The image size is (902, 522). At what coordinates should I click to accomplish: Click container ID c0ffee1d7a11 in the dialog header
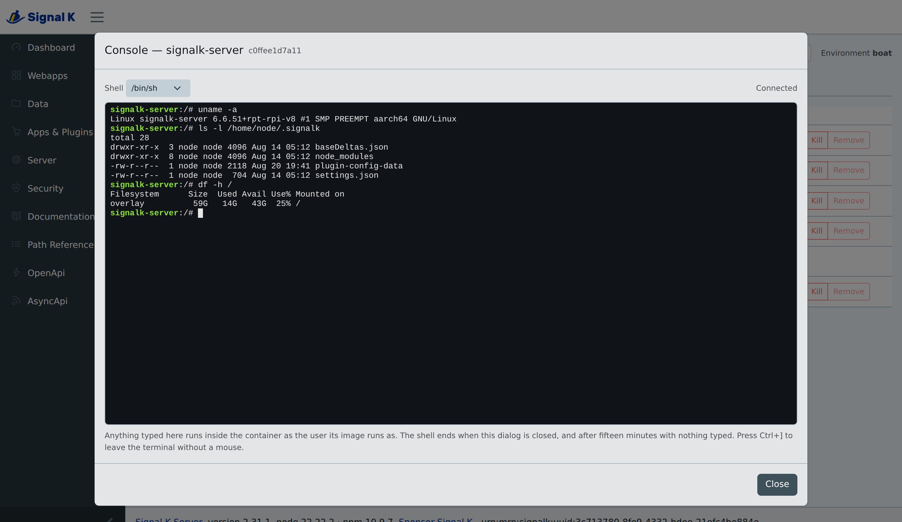(x=275, y=51)
